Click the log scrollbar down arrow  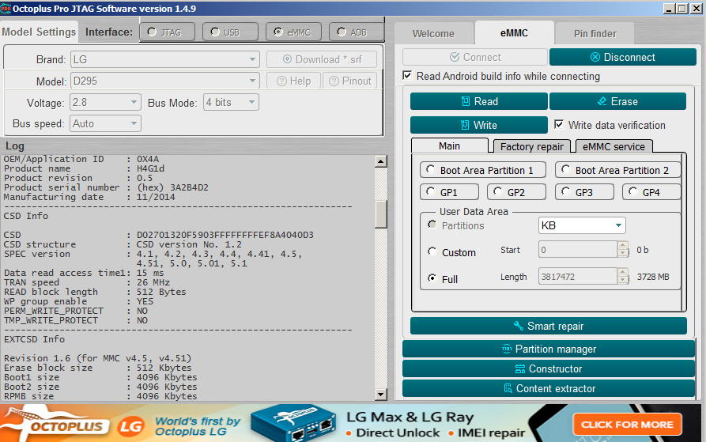[x=381, y=395]
